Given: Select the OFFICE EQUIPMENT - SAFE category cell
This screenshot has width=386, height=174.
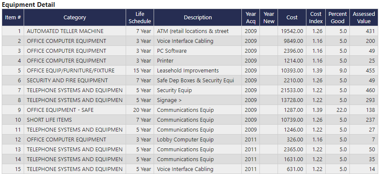Looking at the screenshot, I should click(60, 110).
